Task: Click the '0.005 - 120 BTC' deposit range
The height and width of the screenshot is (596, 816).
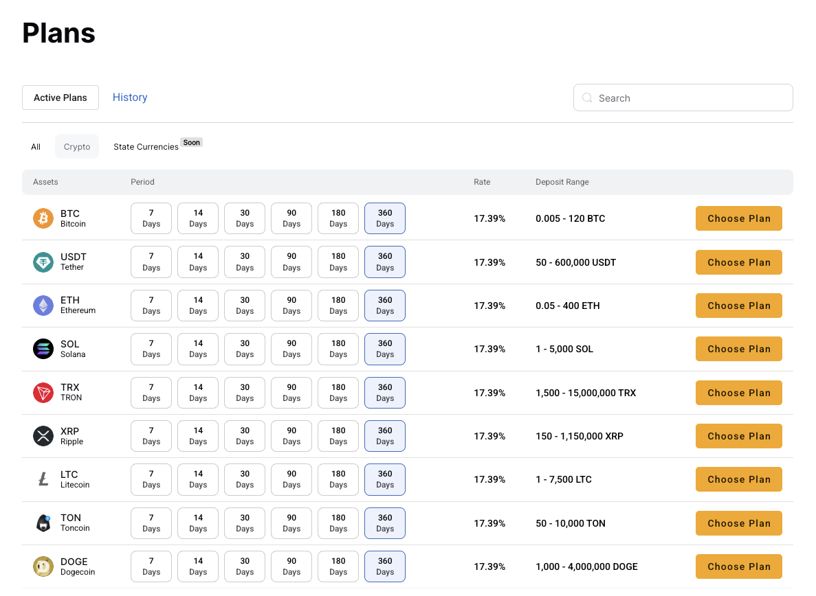Action: pos(571,218)
